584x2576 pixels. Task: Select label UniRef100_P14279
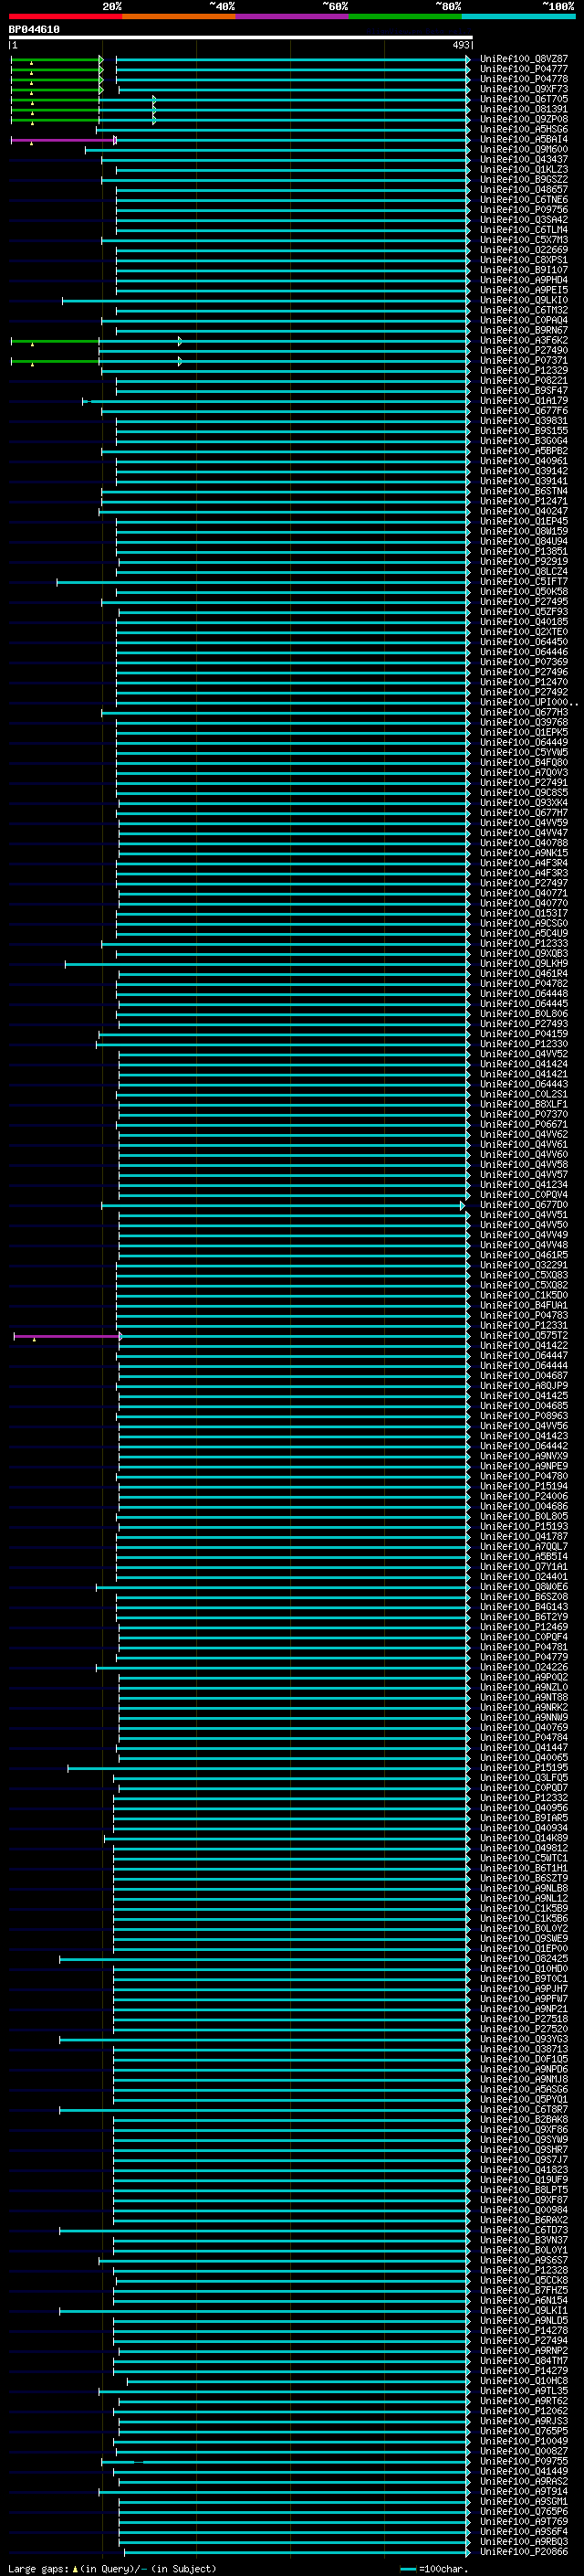coord(523,2370)
